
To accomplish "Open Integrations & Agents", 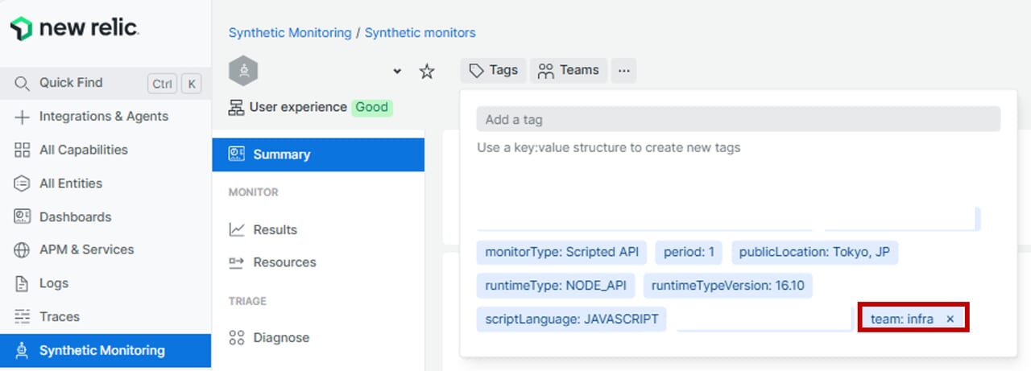I will click(x=103, y=117).
